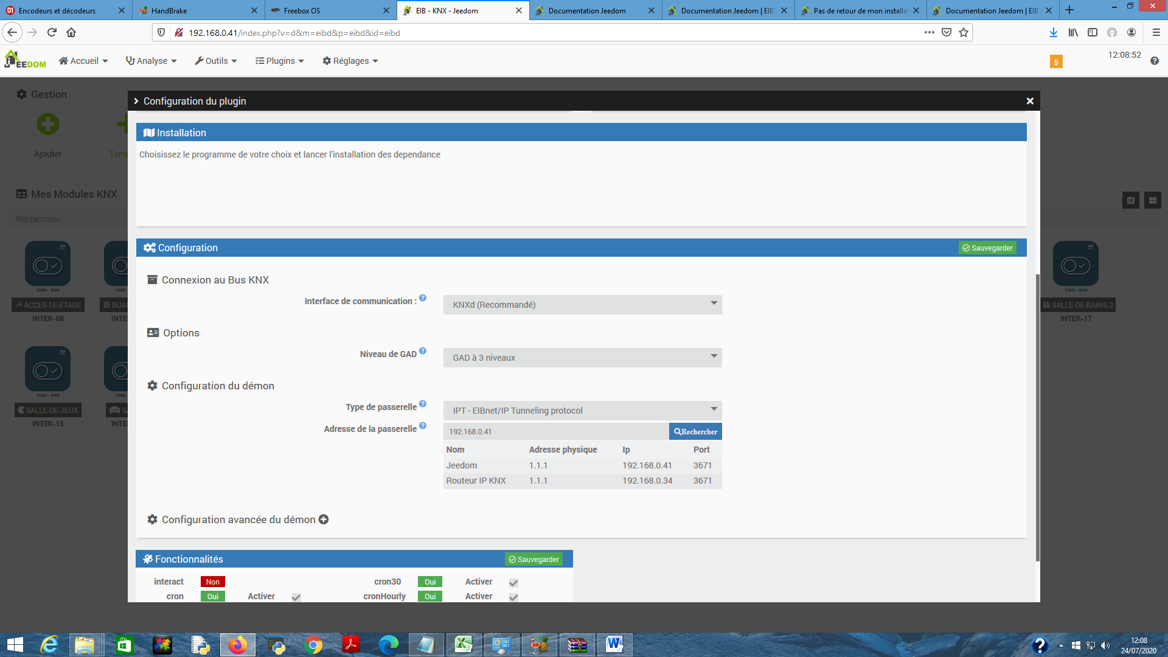Click the Non label for interact

click(212, 582)
